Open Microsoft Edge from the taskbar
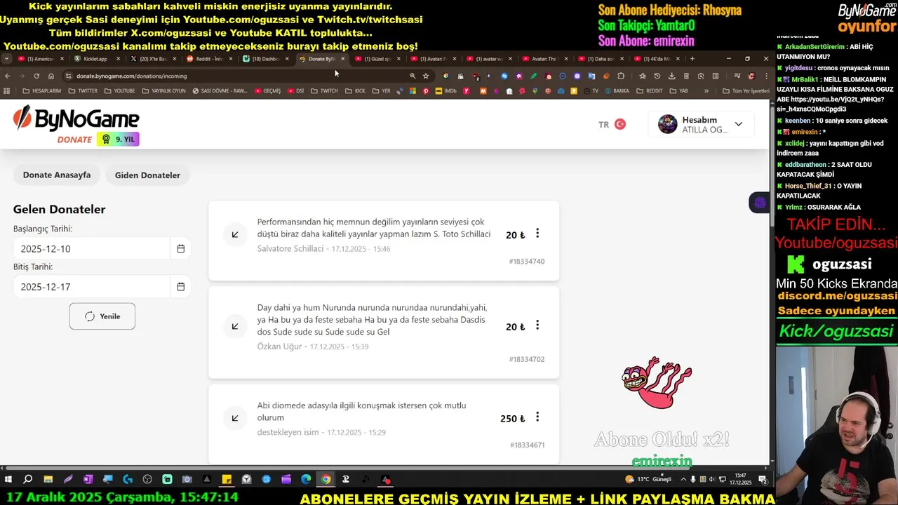This screenshot has width=898, height=505. pos(306,479)
